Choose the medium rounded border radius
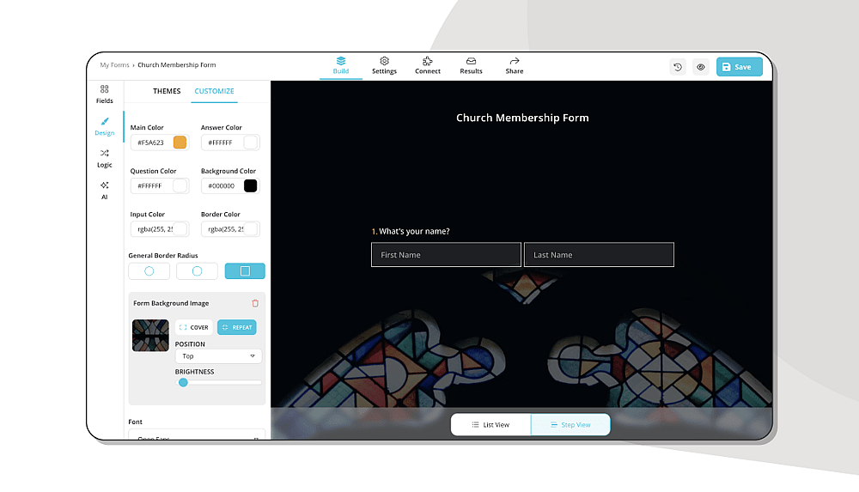 (198, 271)
